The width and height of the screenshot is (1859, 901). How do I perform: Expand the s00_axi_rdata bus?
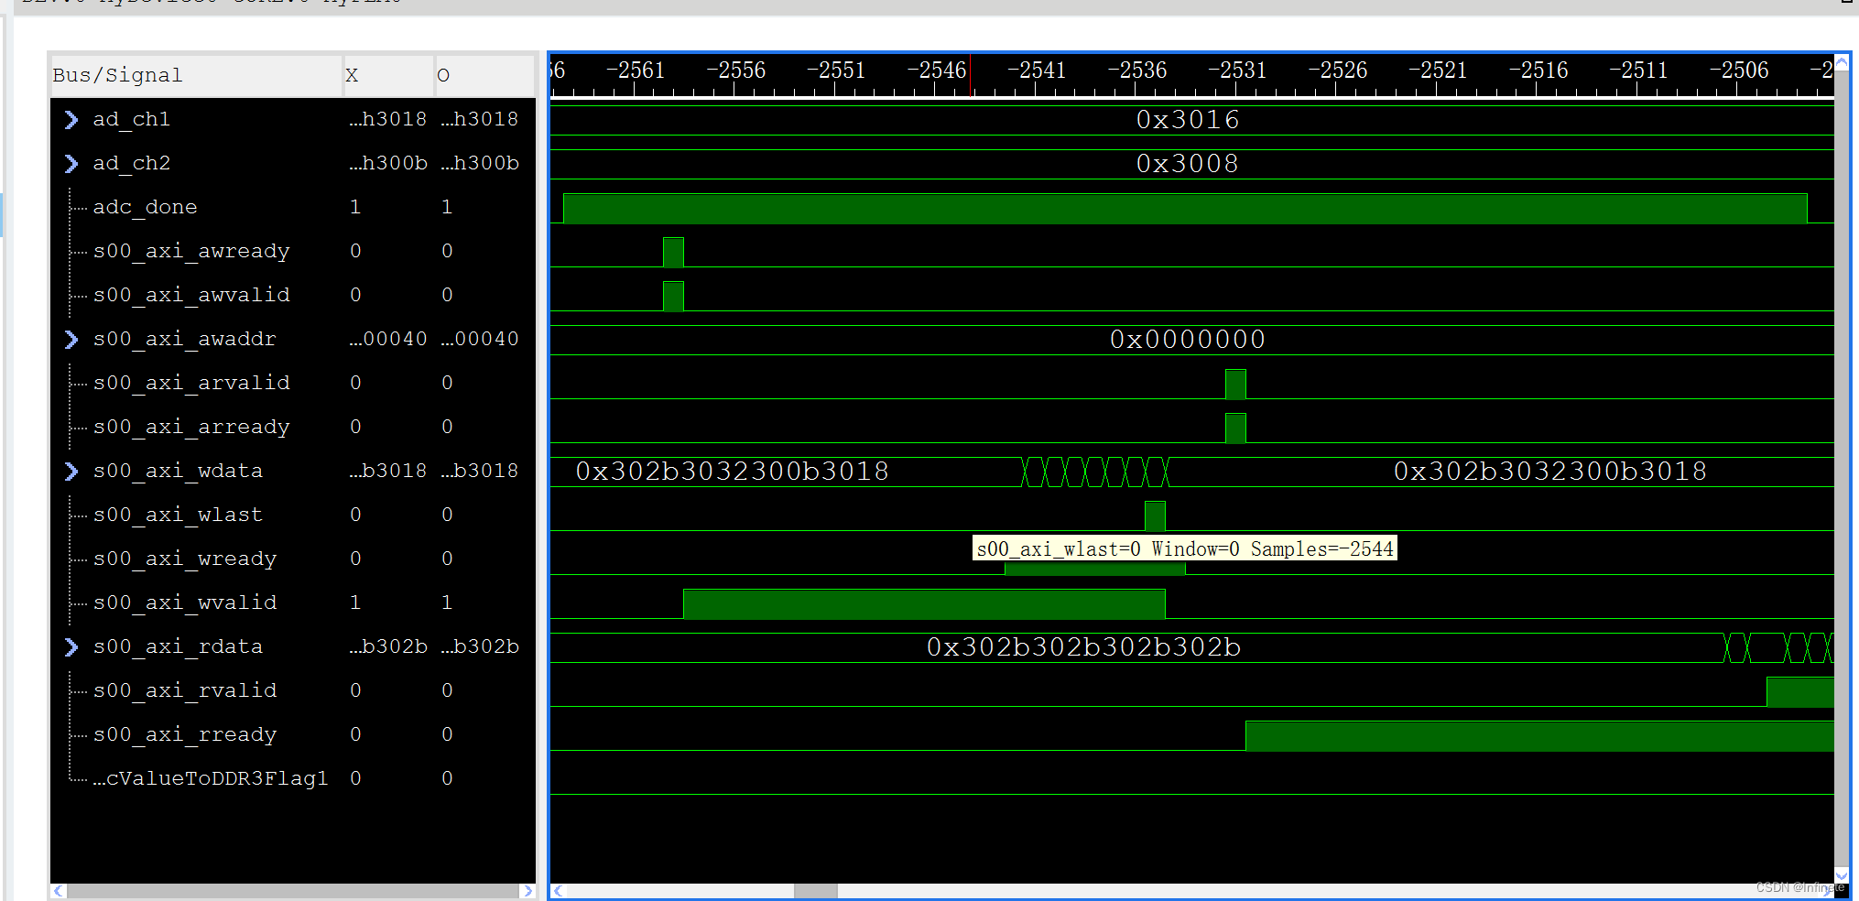[x=71, y=646]
